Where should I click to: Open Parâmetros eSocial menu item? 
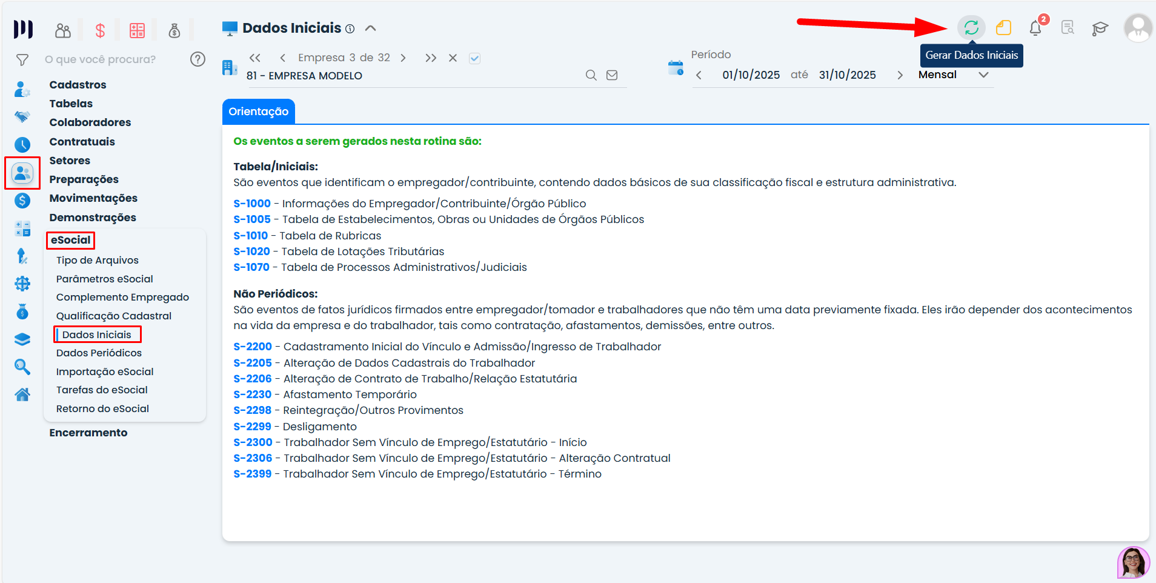[x=104, y=279]
